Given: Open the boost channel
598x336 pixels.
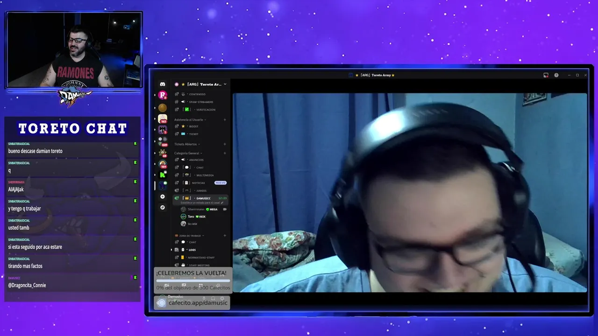Looking at the screenshot, I should coord(200,126).
